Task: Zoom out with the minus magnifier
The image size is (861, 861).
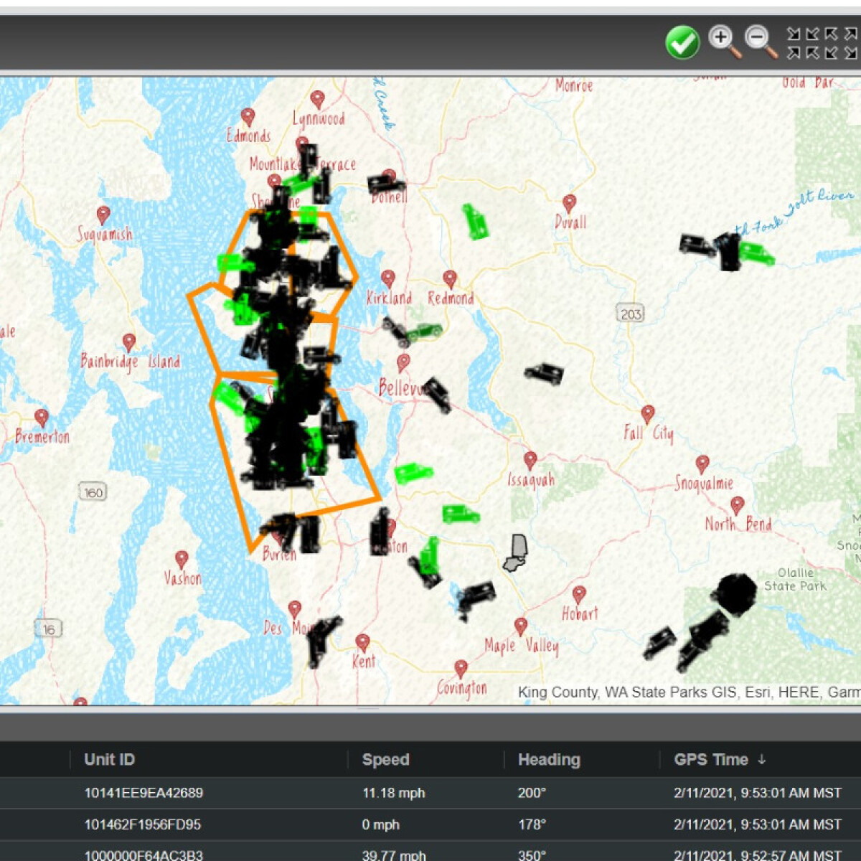Action: pyautogui.click(x=761, y=41)
